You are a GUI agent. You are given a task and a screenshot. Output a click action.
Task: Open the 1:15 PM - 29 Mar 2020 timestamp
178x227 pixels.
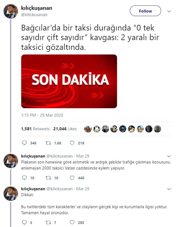click(x=42, y=115)
